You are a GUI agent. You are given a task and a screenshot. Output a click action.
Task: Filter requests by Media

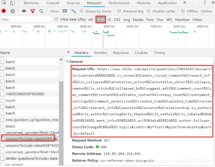point(138,20)
